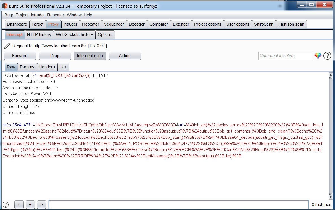Go to previous search match button
The image size is (335, 210).
tap(19, 205)
